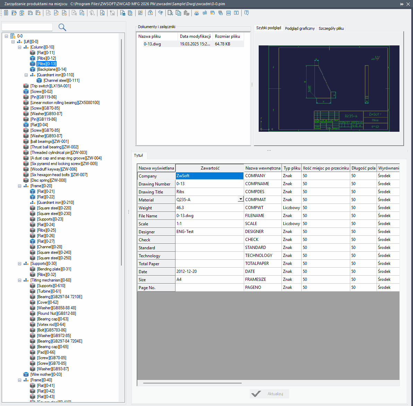This screenshot has height=406, width=413.
Task: Open the Szczegóły pliku tab
Action: coord(331,28)
